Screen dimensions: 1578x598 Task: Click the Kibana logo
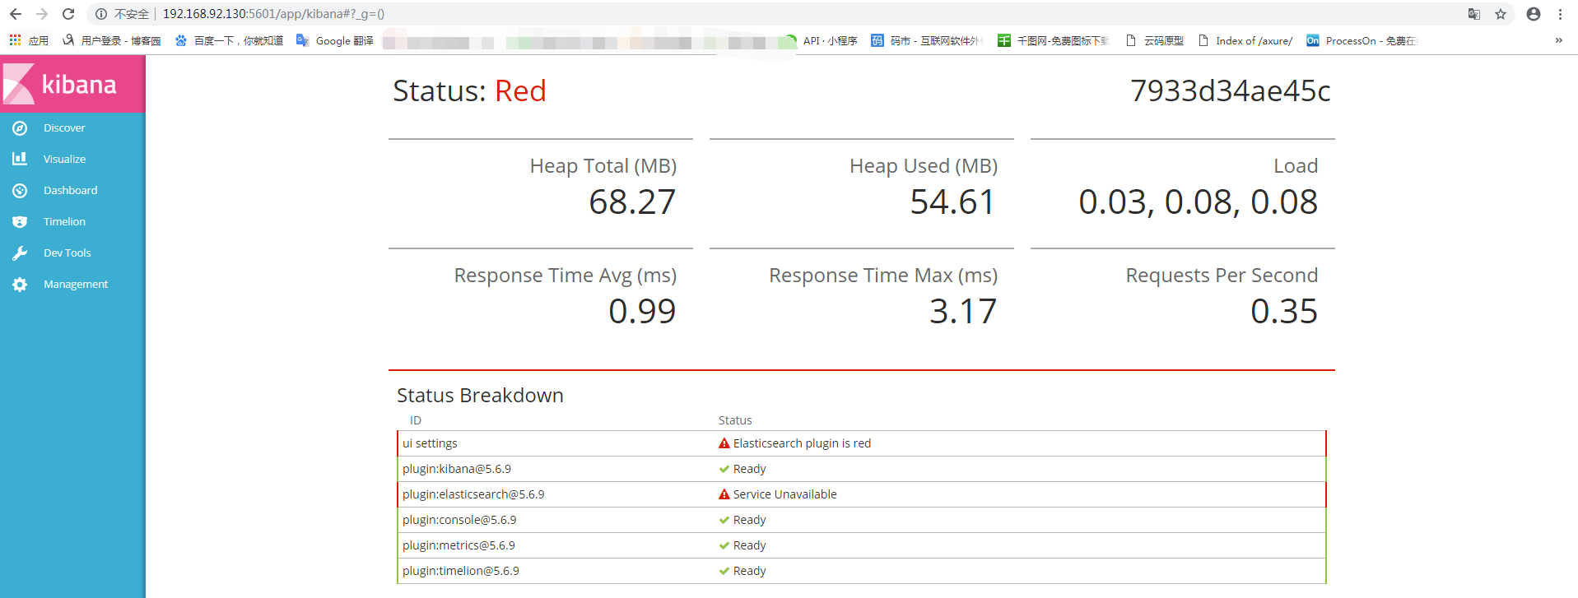pyautogui.click(x=72, y=84)
